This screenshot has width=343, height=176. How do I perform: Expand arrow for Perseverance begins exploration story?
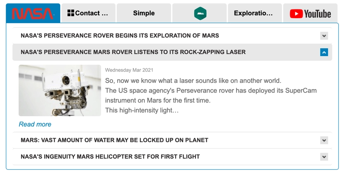tap(324, 36)
